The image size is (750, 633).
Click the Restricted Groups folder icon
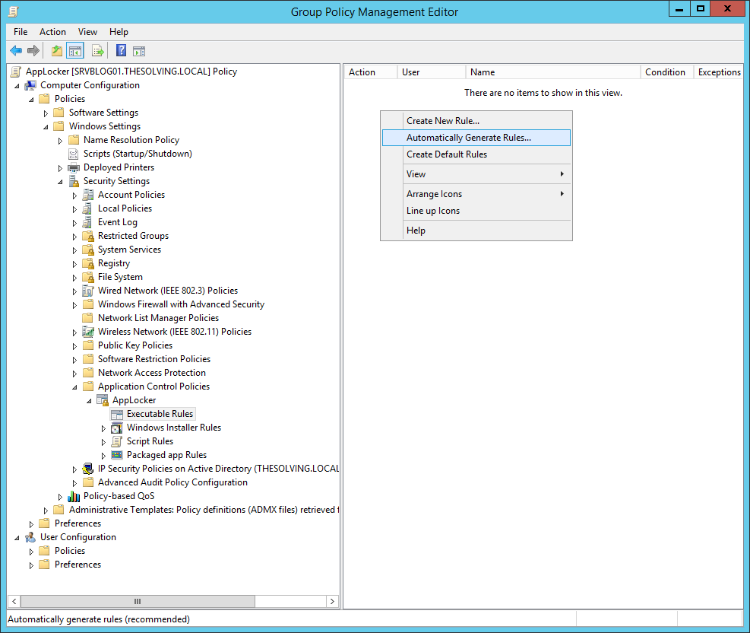pyautogui.click(x=88, y=236)
